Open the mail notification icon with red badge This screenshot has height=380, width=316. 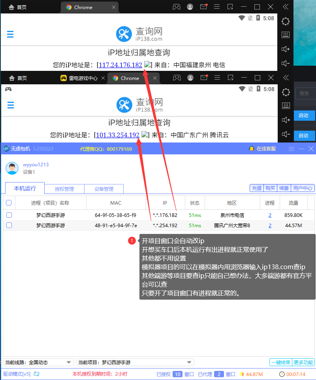click(x=203, y=7)
